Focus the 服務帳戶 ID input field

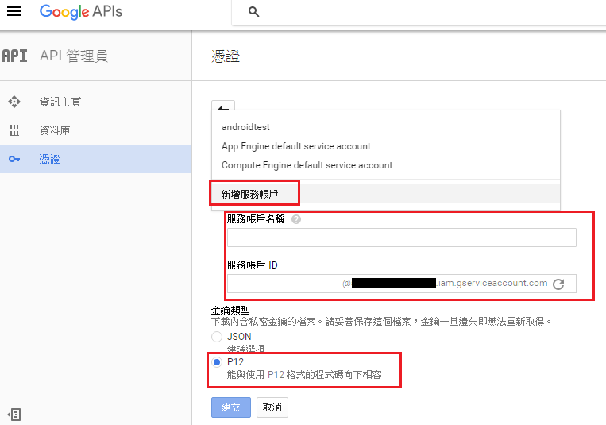pyautogui.click(x=402, y=284)
